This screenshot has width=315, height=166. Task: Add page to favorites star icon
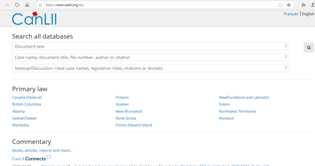(x=289, y=5)
